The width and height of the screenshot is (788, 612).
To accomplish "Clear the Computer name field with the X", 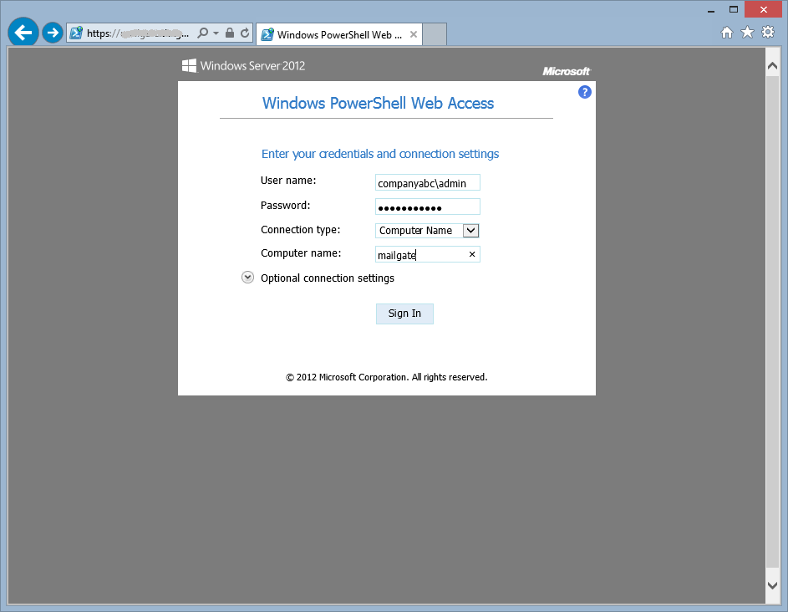I will [472, 254].
